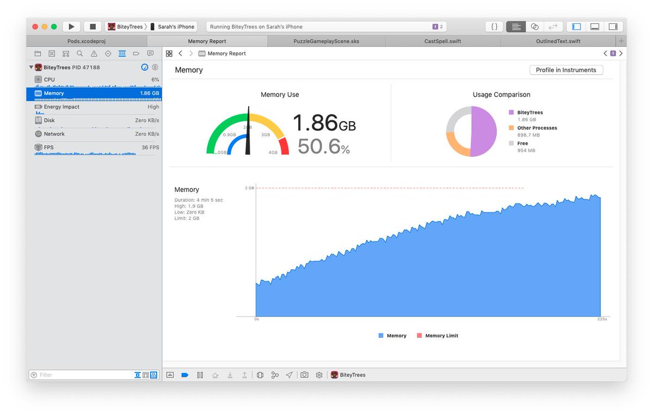Click Step Into in debug bar
Viewport: 653px width, 416px height.
pos(230,375)
